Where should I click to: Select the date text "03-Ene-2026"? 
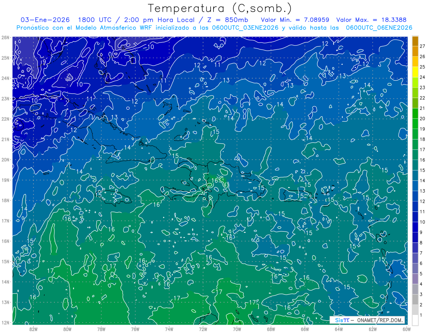[x=45, y=19]
